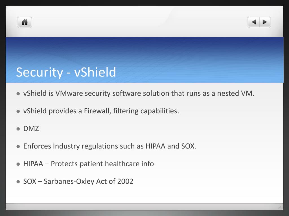
Task: Click the Home icon button
Action: 25,22
